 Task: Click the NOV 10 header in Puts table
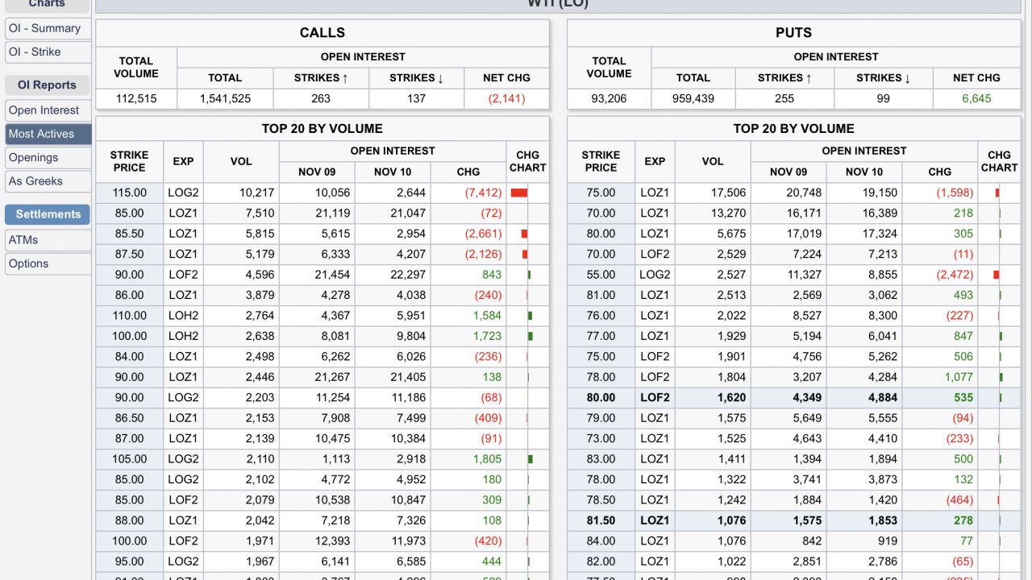pos(864,172)
